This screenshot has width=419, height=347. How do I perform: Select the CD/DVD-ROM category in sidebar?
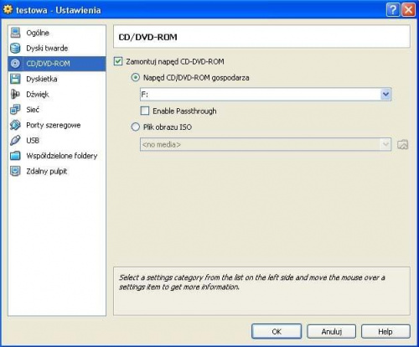tap(57, 64)
